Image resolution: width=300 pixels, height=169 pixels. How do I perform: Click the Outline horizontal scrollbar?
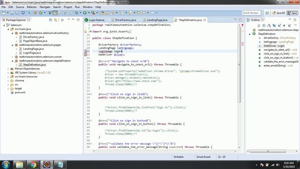[x=268, y=151]
